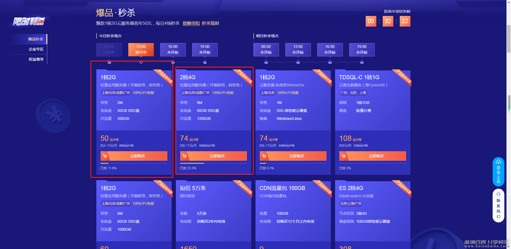The width and height of the screenshot is (511, 249).
Task: Open the 企业上云 floating cloud widget
Action: (x=498, y=172)
